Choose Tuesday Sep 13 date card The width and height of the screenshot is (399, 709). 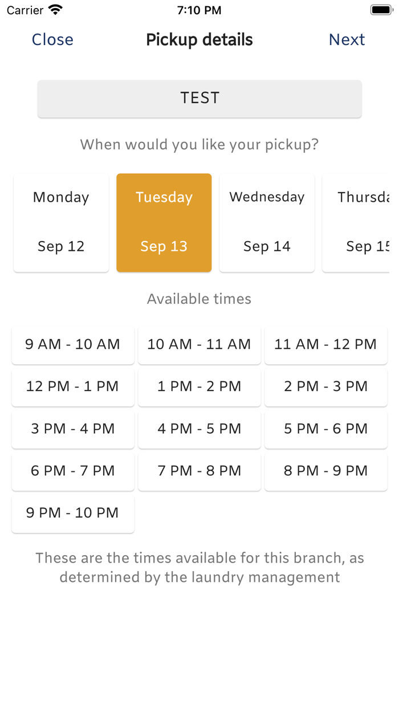(x=164, y=222)
